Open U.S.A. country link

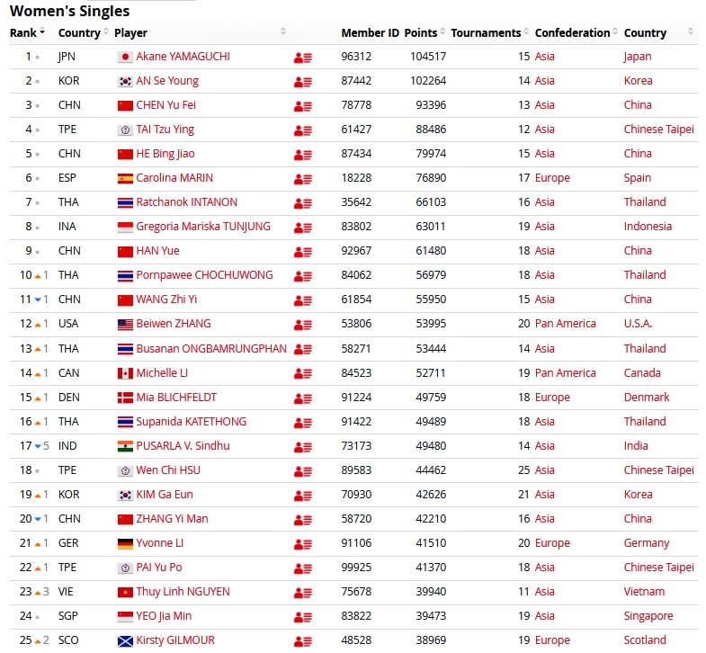coord(638,324)
